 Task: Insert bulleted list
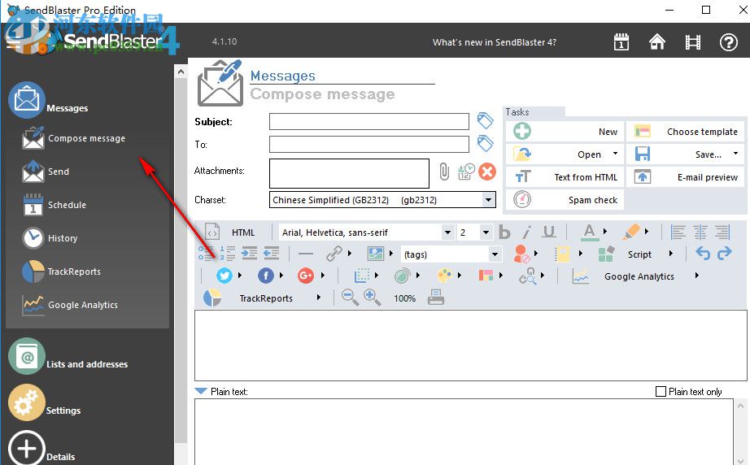206,254
